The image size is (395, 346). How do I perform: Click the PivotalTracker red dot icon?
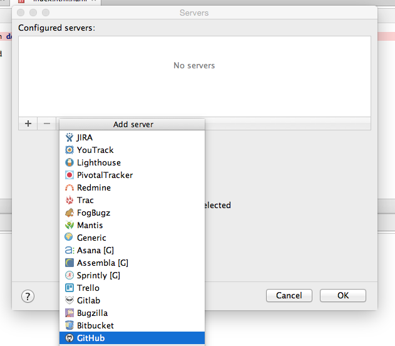pyautogui.click(x=69, y=175)
